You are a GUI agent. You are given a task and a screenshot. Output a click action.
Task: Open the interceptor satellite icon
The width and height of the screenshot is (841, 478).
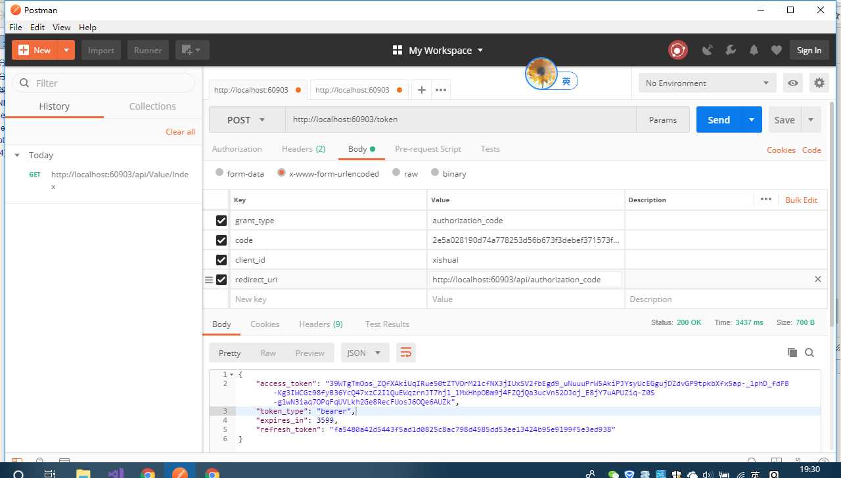[x=708, y=50]
